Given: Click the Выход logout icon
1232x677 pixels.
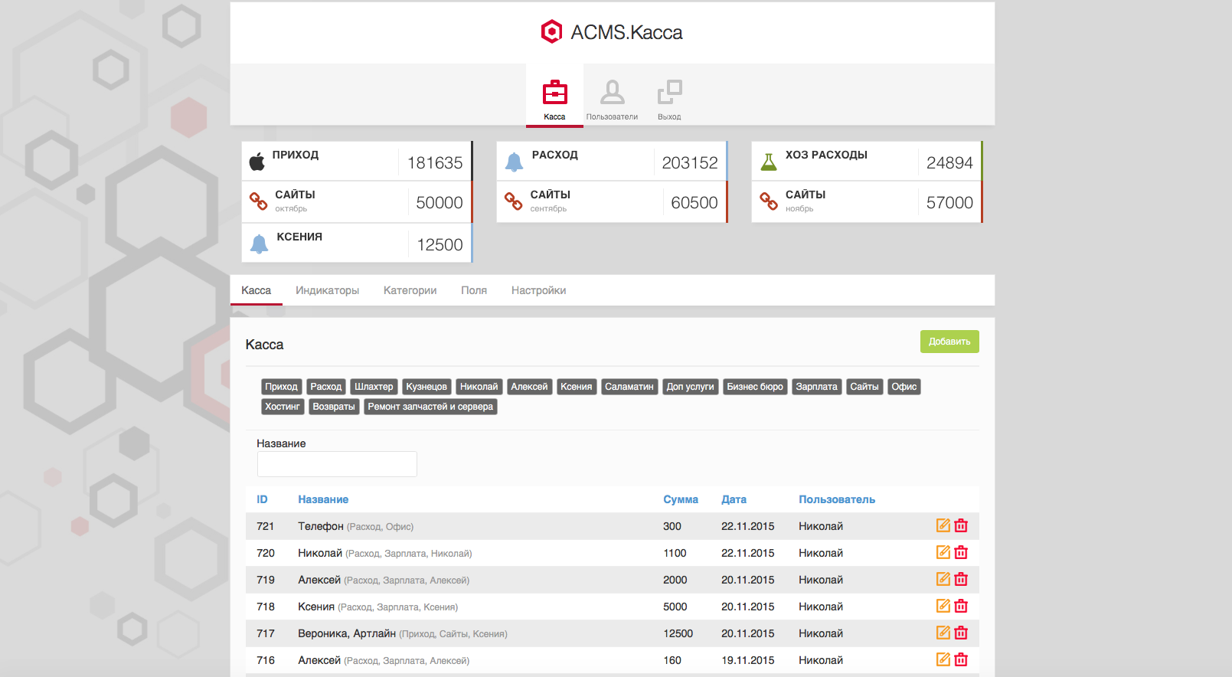Looking at the screenshot, I should tap(669, 92).
